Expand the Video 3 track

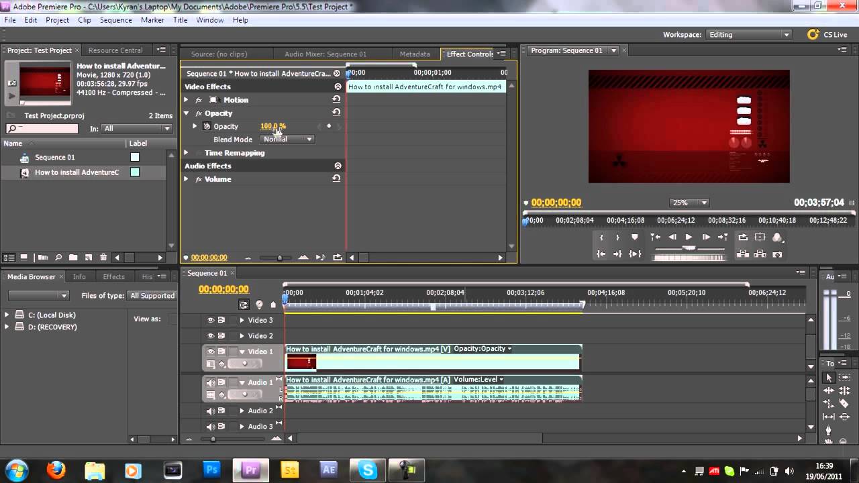point(242,321)
